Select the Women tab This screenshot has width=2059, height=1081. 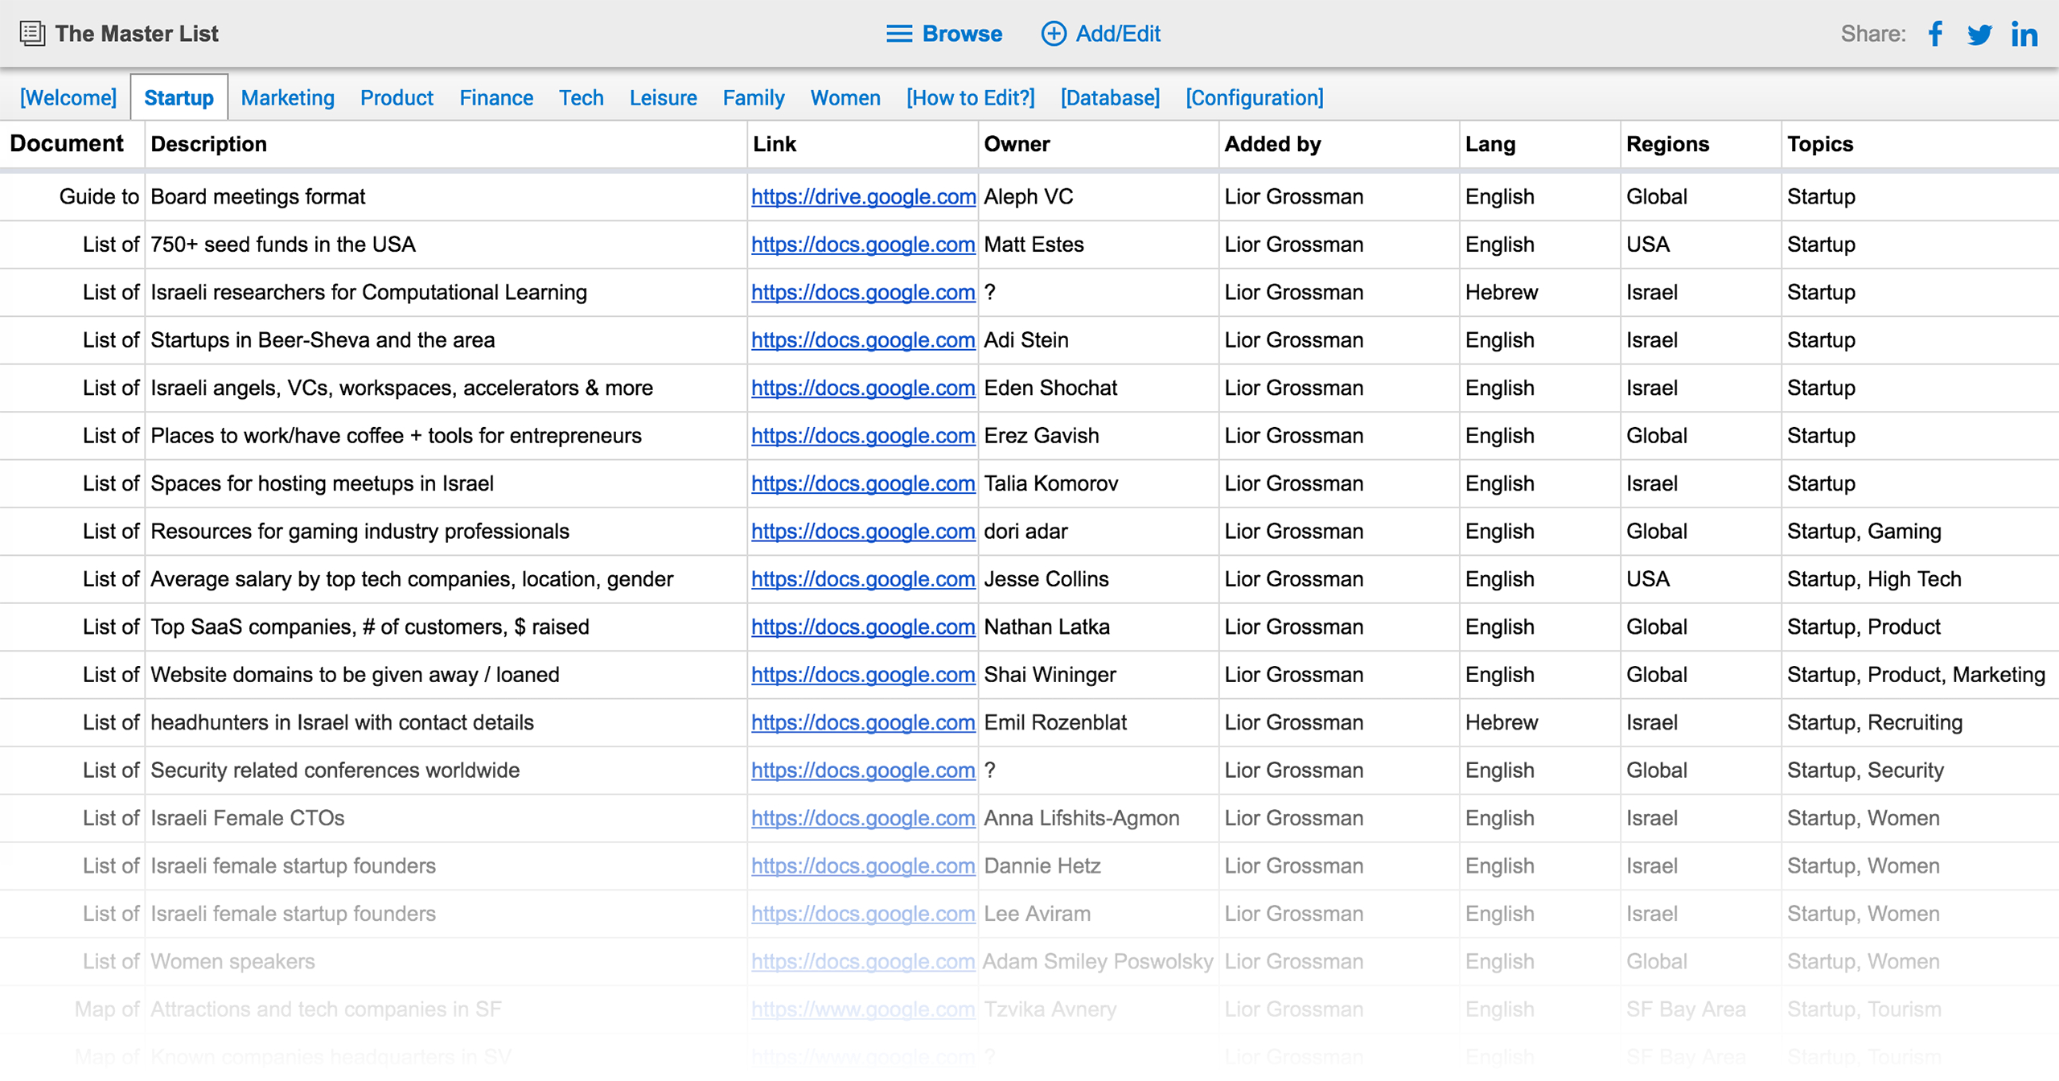coord(845,98)
